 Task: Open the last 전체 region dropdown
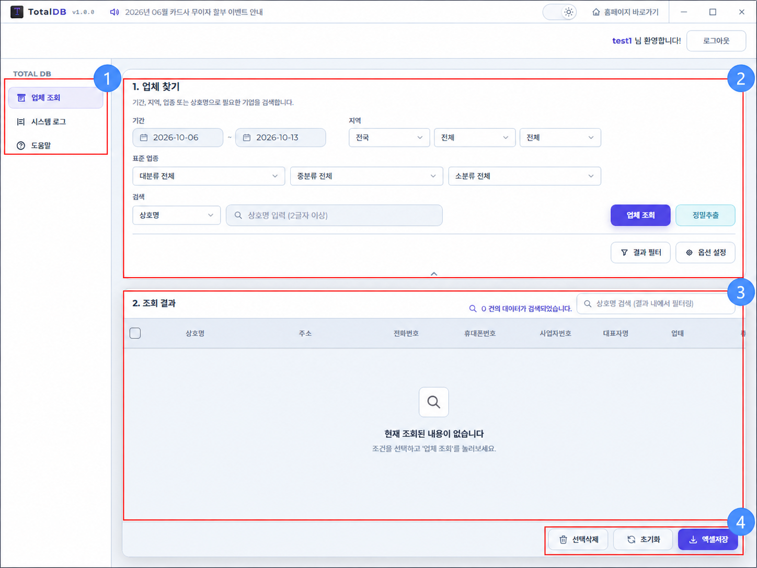pos(560,138)
